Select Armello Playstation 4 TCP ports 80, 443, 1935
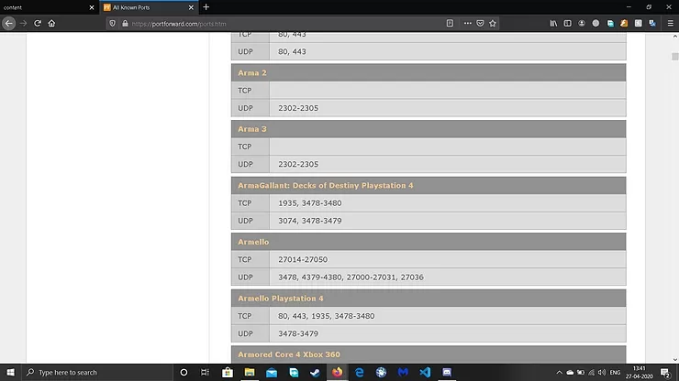679x381 pixels. click(326, 316)
